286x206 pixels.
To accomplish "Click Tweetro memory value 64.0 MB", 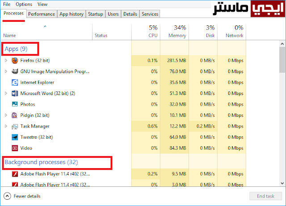I will tap(178, 137).
